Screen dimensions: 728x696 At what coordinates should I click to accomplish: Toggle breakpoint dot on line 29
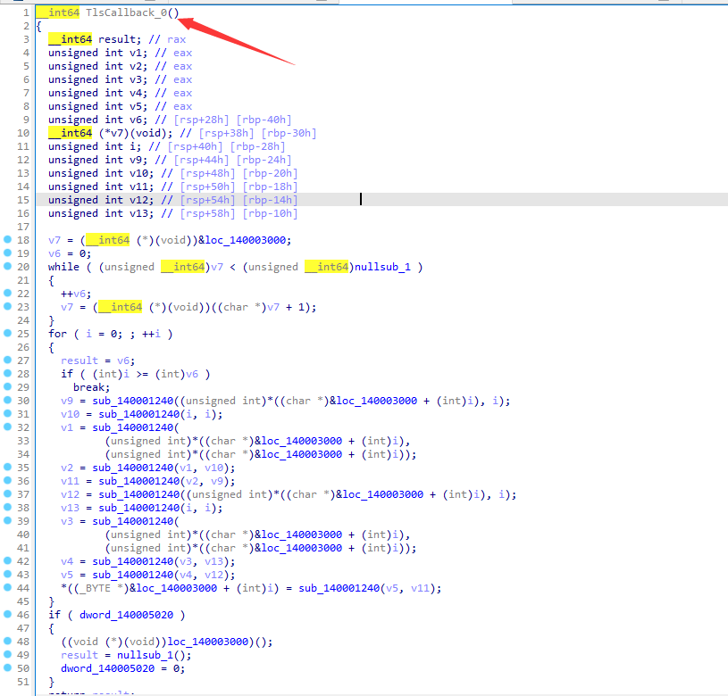coord(7,386)
